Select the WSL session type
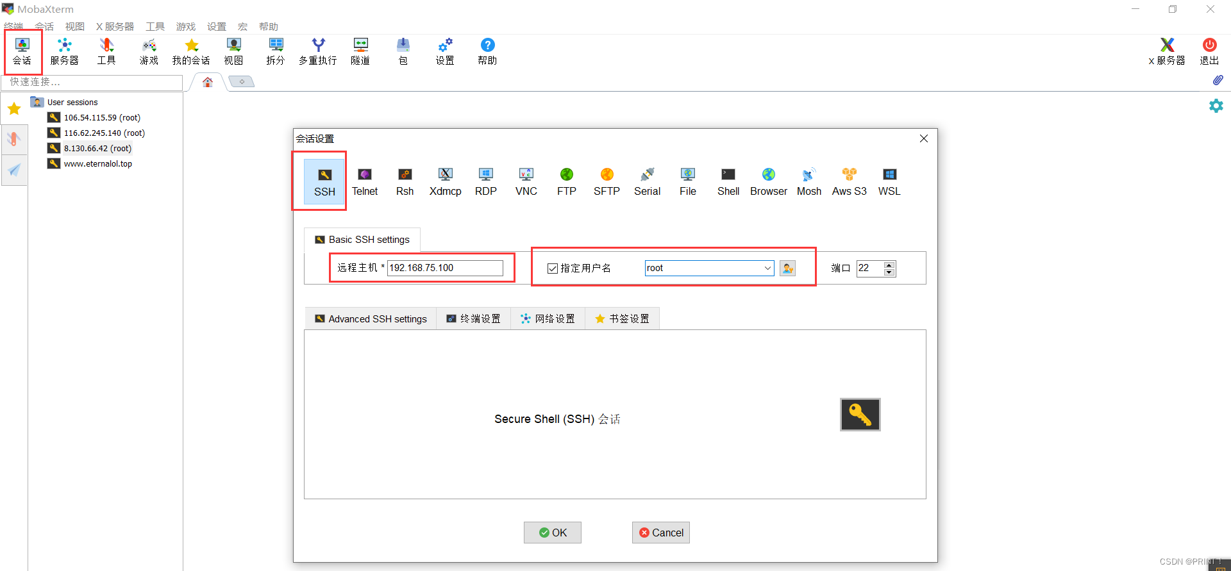1231x571 pixels. pos(890,181)
